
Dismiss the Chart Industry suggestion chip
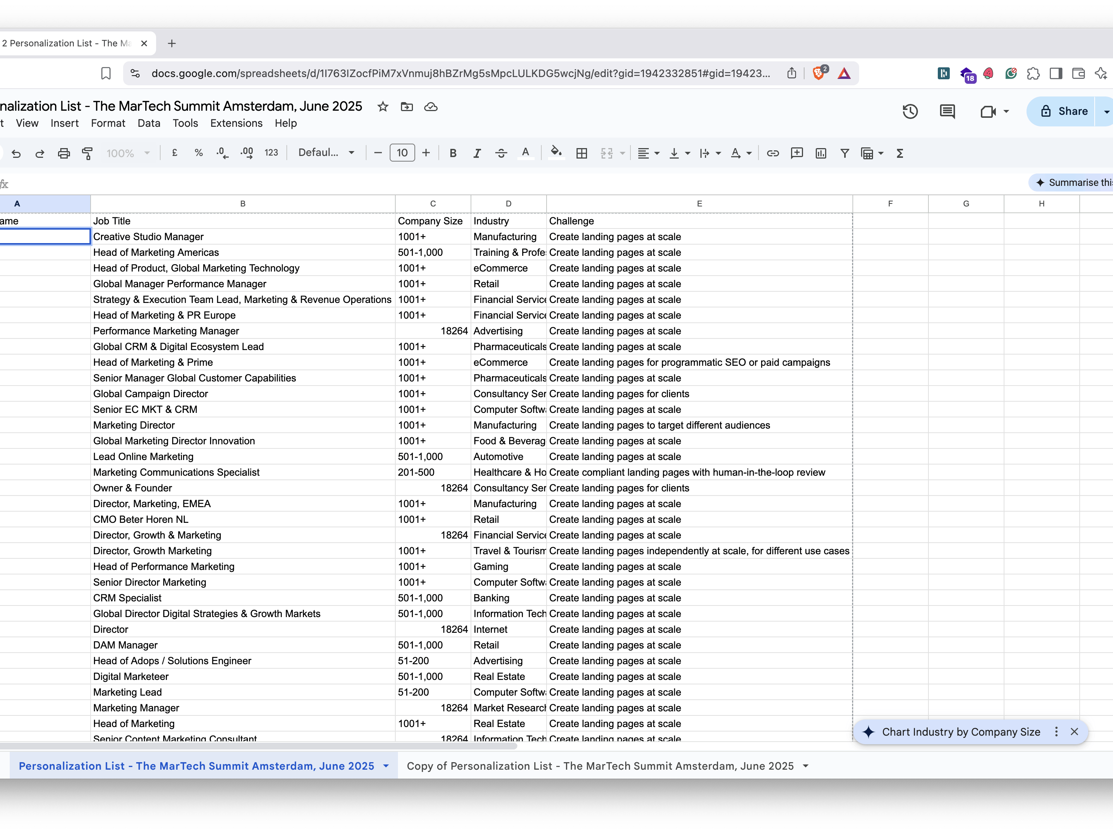1074,732
